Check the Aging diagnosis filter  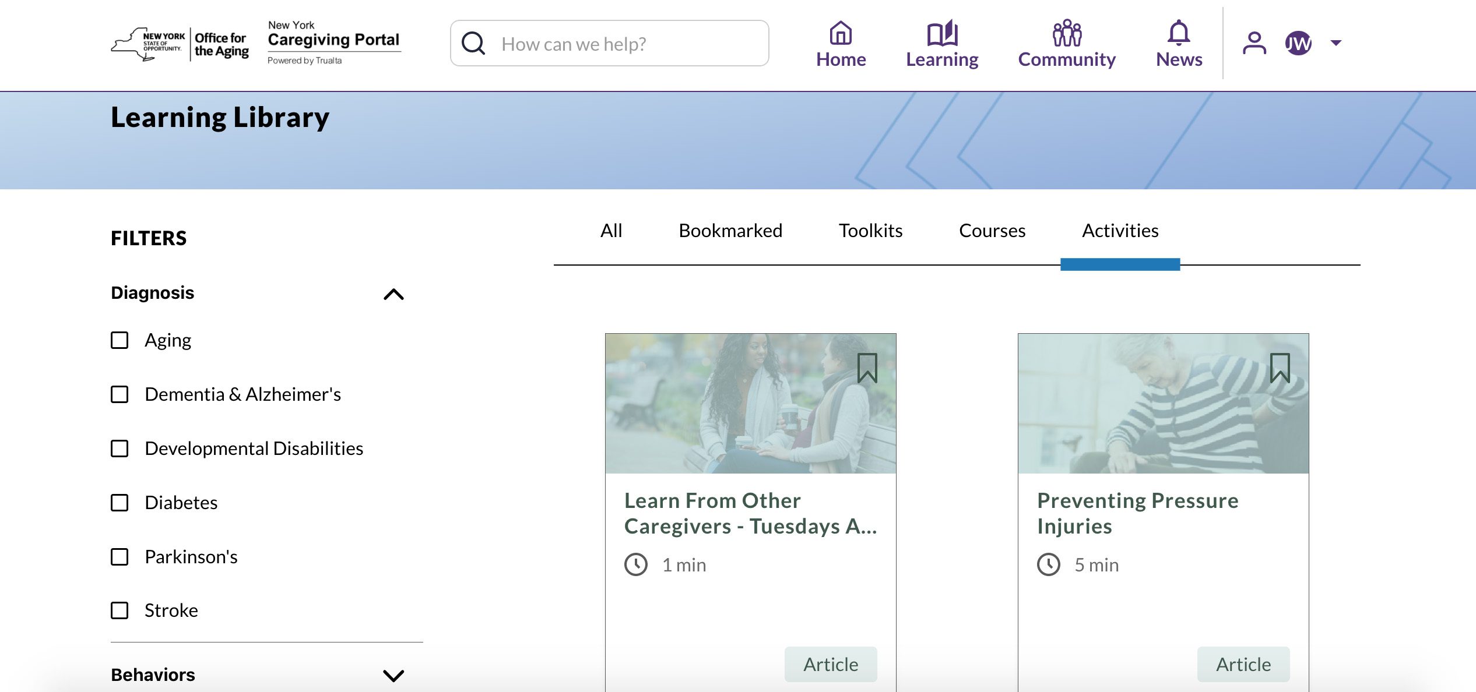[120, 340]
